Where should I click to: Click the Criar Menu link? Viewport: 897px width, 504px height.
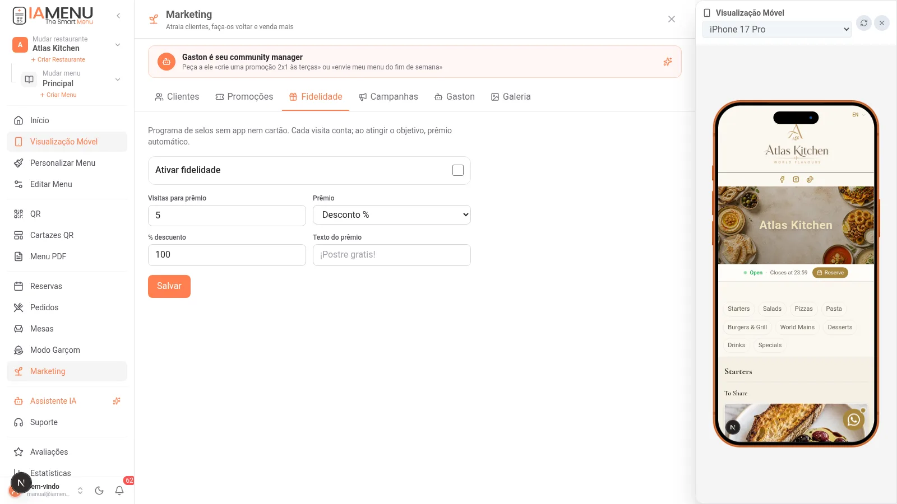click(58, 95)
